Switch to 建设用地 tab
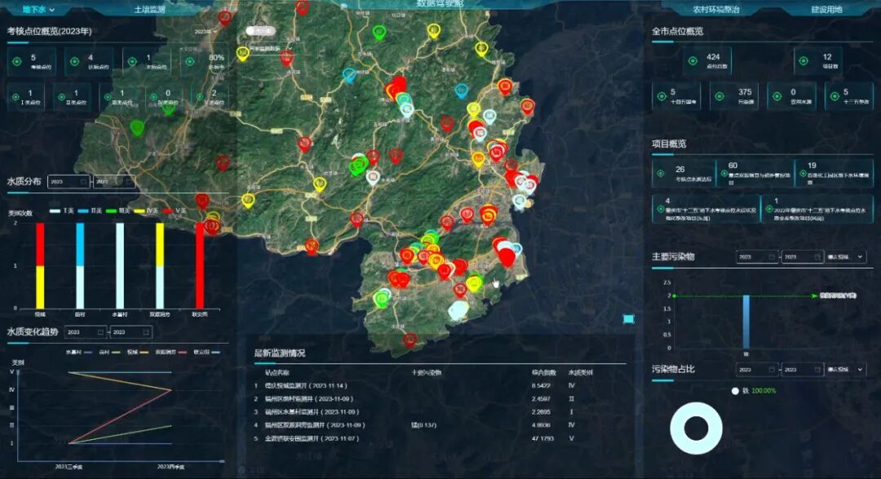 tap(826, 10)
